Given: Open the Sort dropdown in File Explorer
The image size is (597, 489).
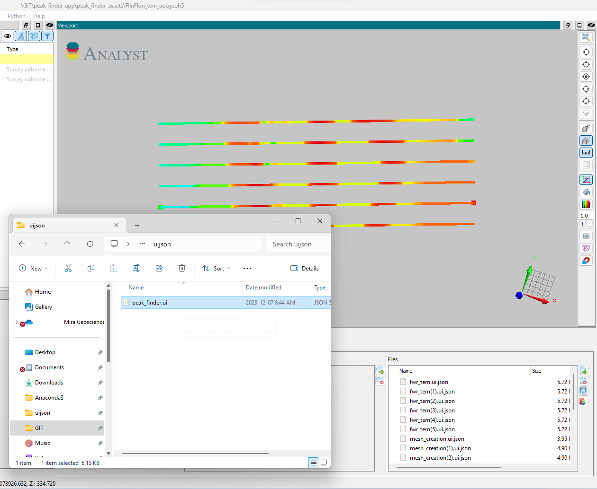Looking at the screenshot, I should pos(216,269).
